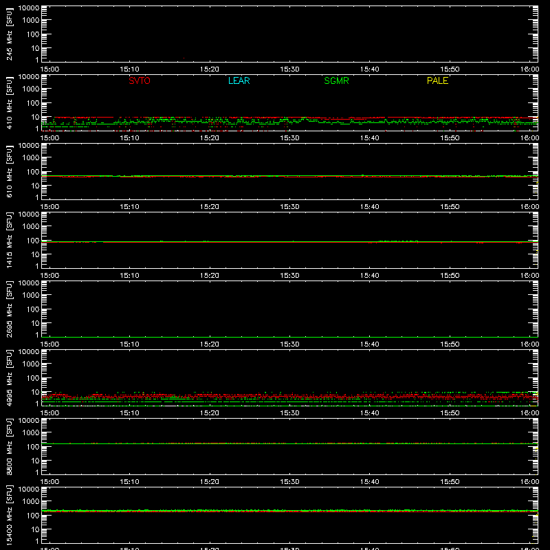Click the 15:30 label under the 410 MHz plot
Image resolution: width=550 pixels, height=550 pixels.
[x=289, y=138]
